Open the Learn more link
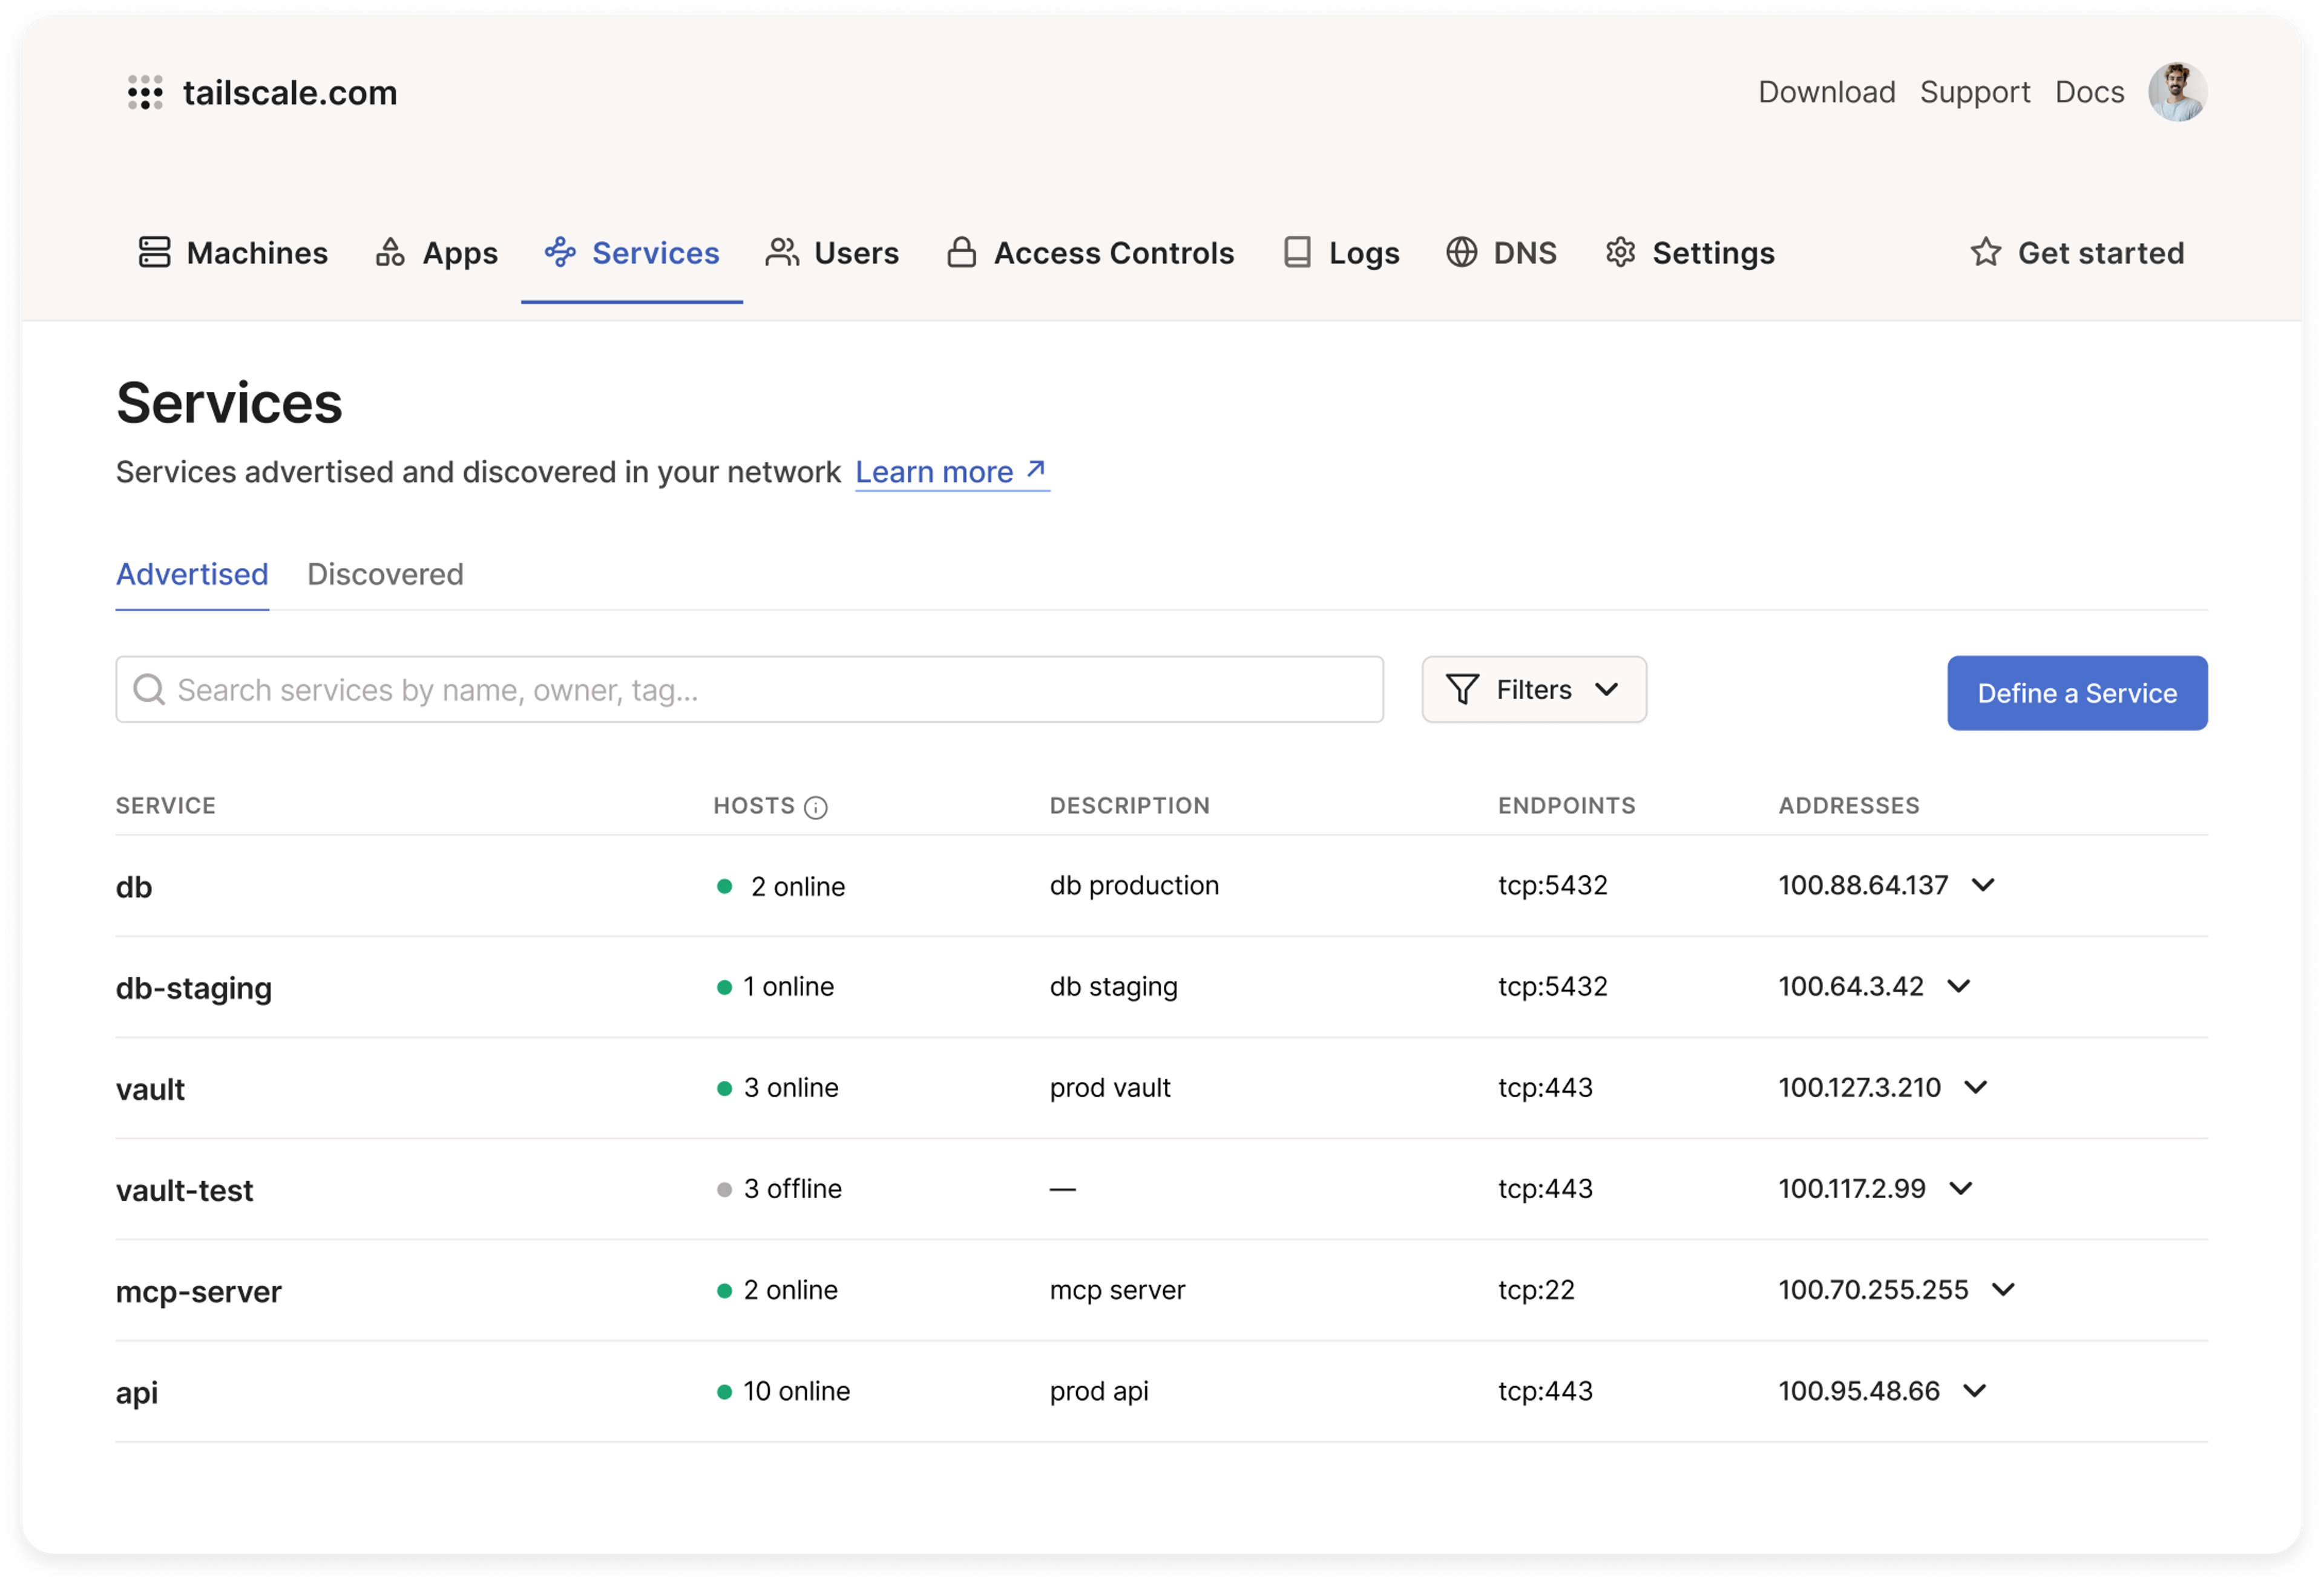The height and width of the screenshot is (1584, 2324). (950, 472)
